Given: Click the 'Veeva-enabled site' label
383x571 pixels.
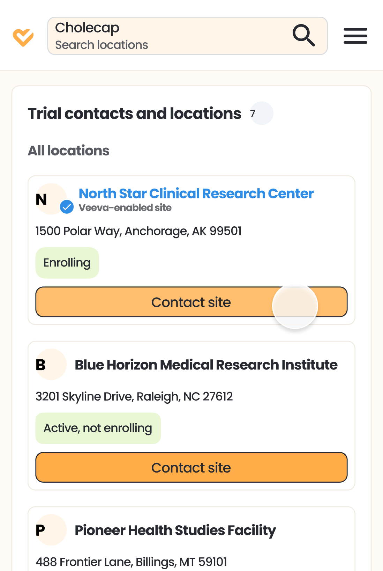Looking at the screenshot, I should pos(125,208).
